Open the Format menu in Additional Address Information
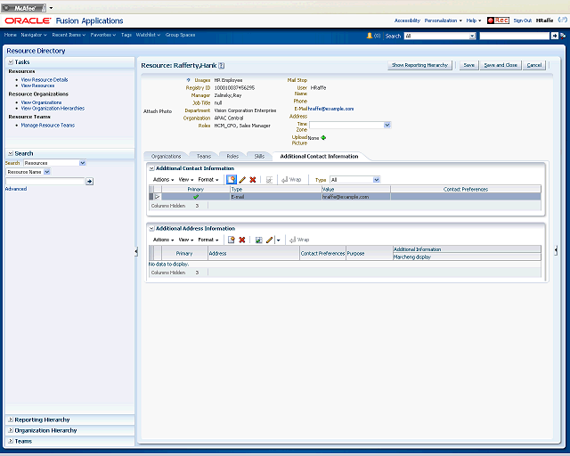570x456 pixels. click(208, 240)
